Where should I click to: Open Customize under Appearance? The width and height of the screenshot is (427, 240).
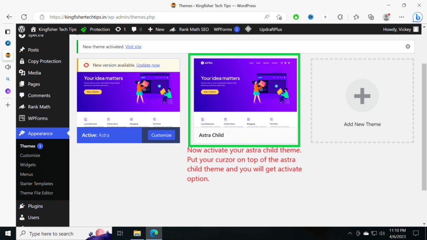coord(30,155)
